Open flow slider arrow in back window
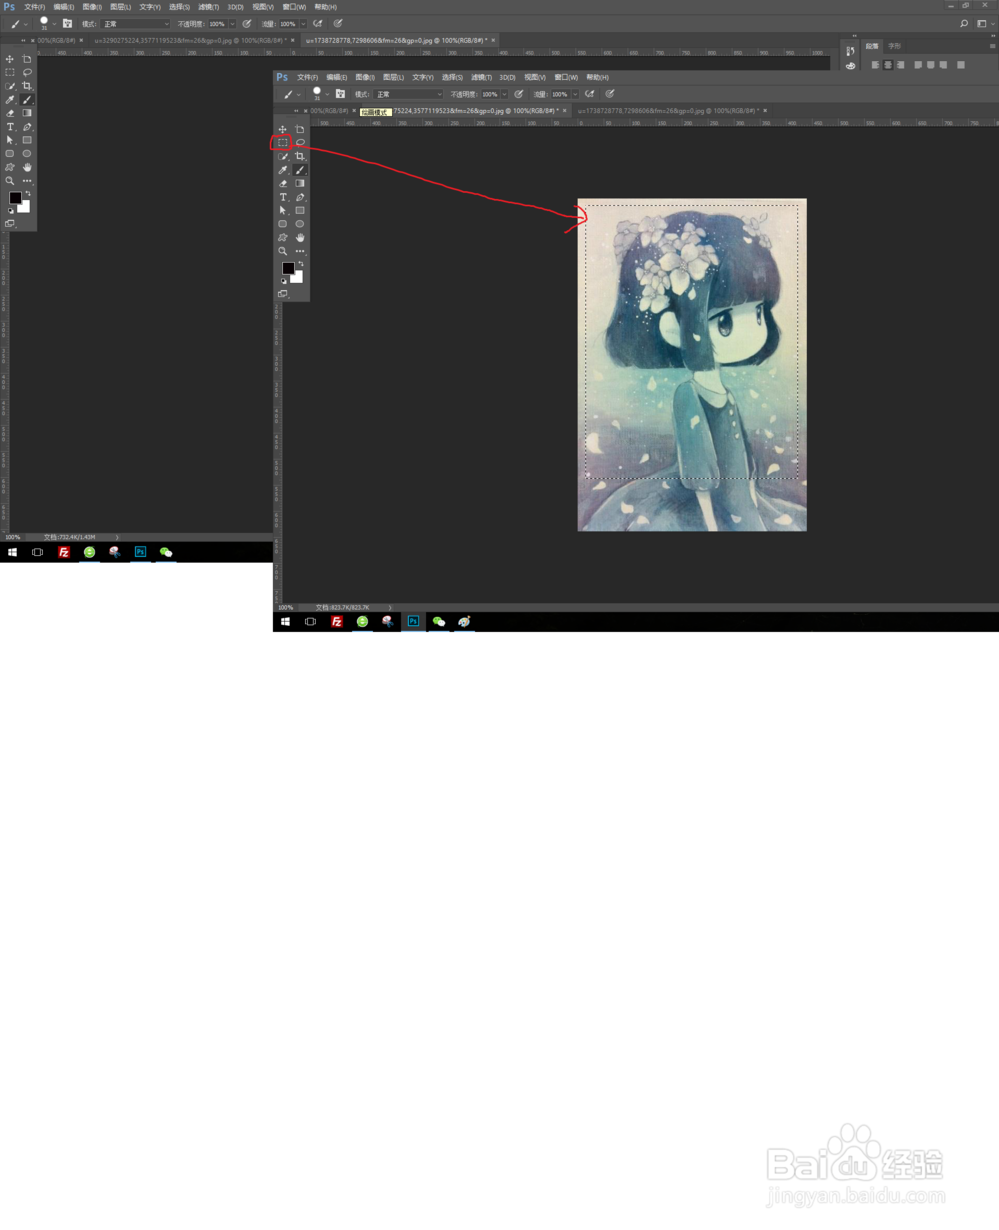The height and width of the screenshot is (1230, 999). point(303,24)
